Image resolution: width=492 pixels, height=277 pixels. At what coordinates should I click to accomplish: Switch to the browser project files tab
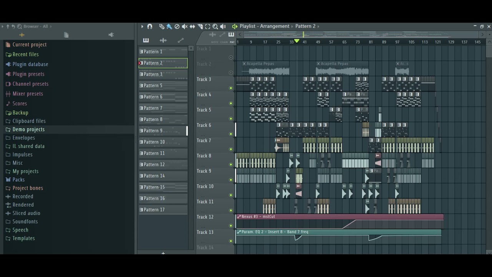pos(66,35)
